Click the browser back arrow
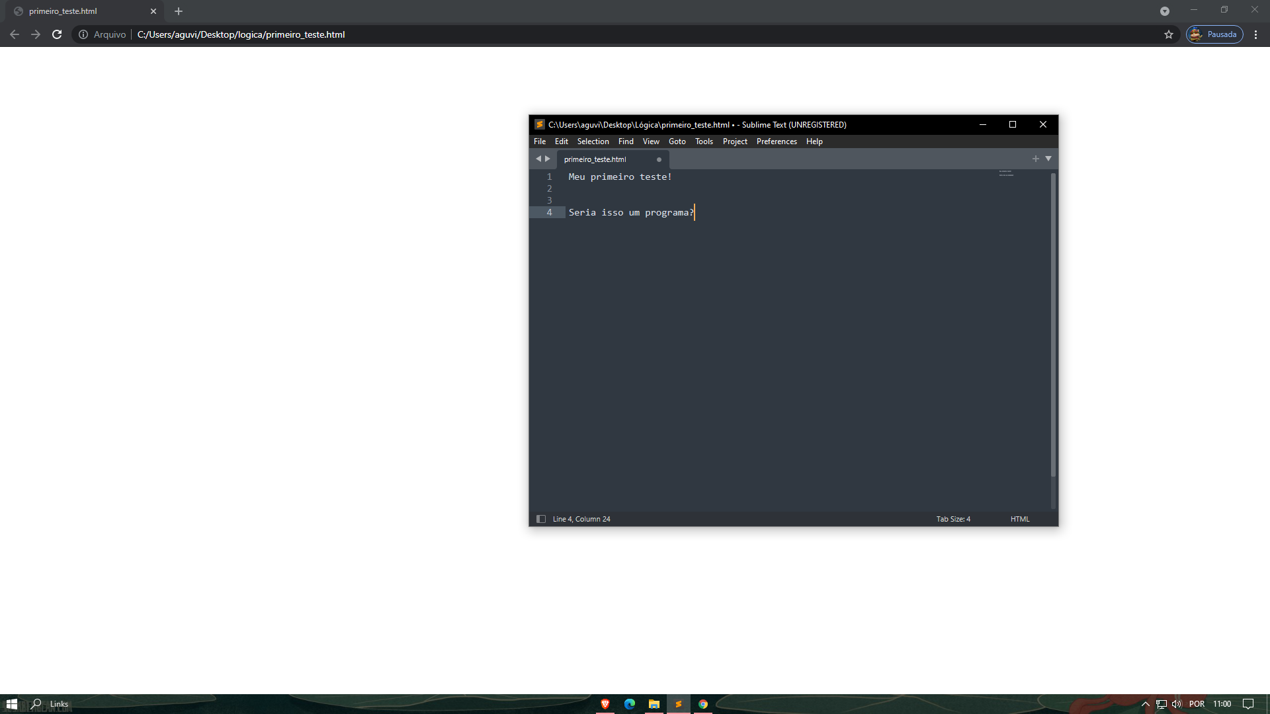The height and width of the screenshot is (714, 1270). point(15,34)
